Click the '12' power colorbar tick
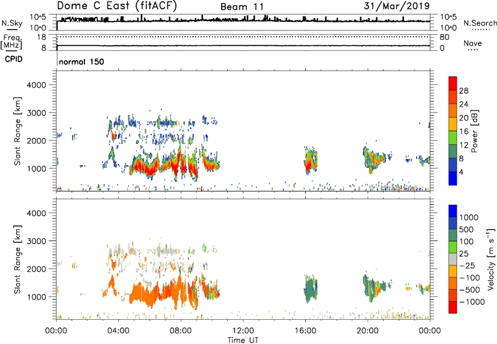Viewport: 497px width, 344px height. (463, 145)
